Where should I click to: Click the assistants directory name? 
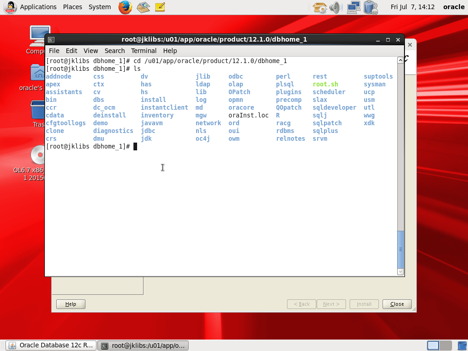[x=64, y=92]
